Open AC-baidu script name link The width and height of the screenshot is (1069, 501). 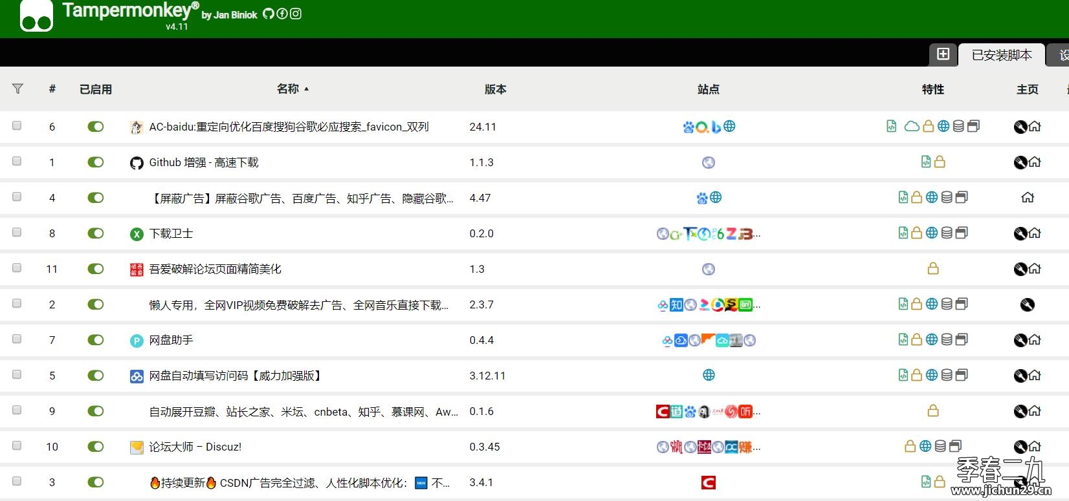click(x=289, y=127)
